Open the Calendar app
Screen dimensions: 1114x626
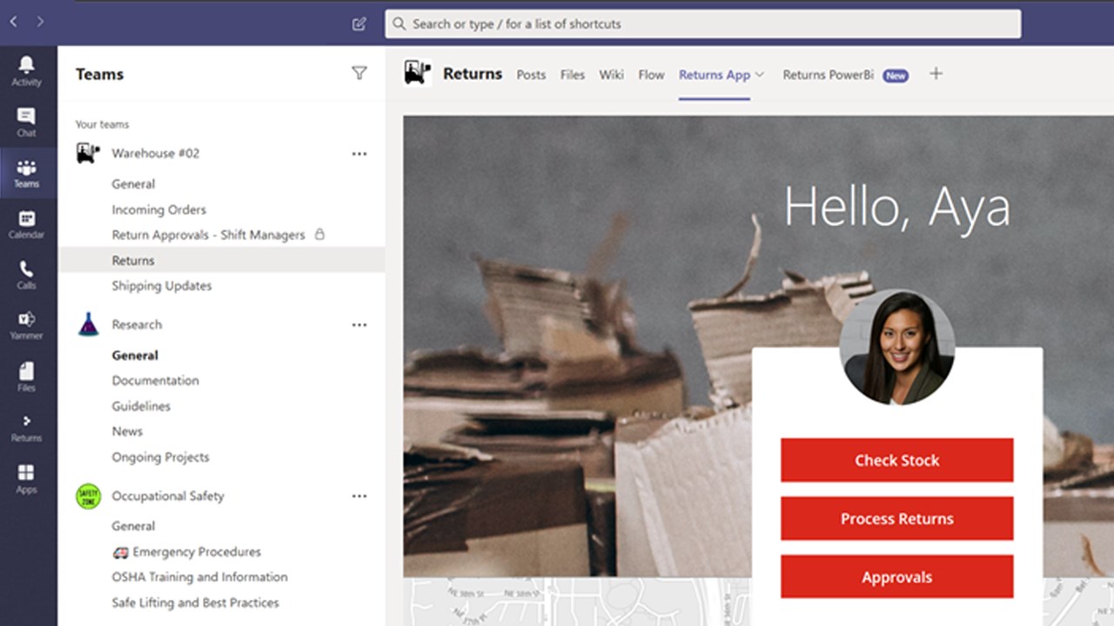(x=26, y=224)
